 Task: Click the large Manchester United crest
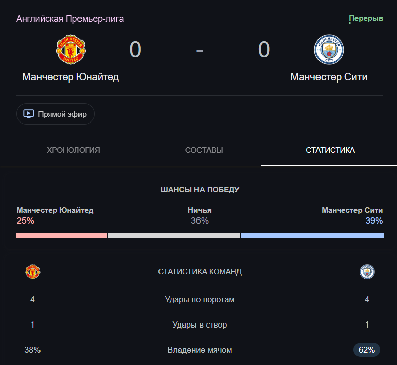point(71,50)
